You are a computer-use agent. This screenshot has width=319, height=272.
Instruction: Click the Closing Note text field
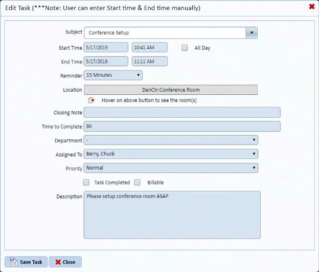182,112
